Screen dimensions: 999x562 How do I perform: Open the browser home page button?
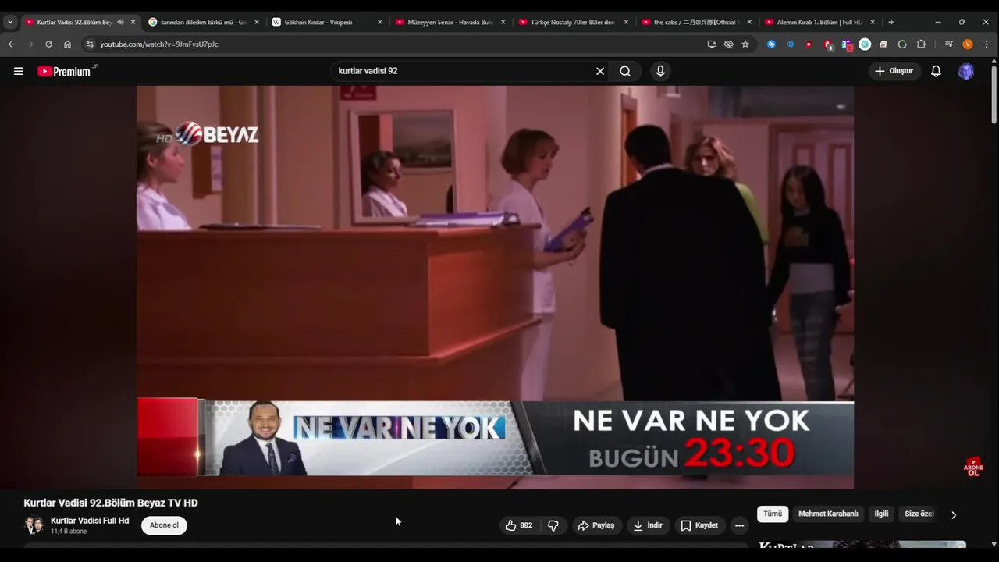67,44
